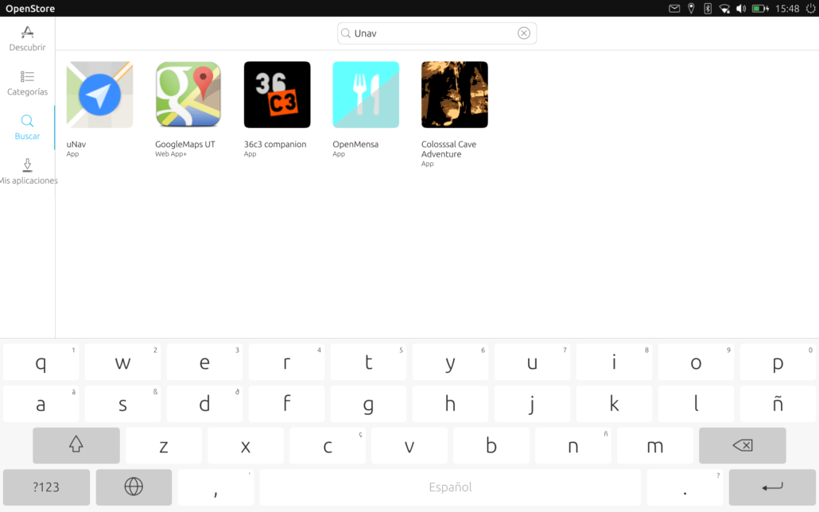Open the sound volume indicator
The height and width of the screenshot is (512, 819).
[x=741, y=9]
